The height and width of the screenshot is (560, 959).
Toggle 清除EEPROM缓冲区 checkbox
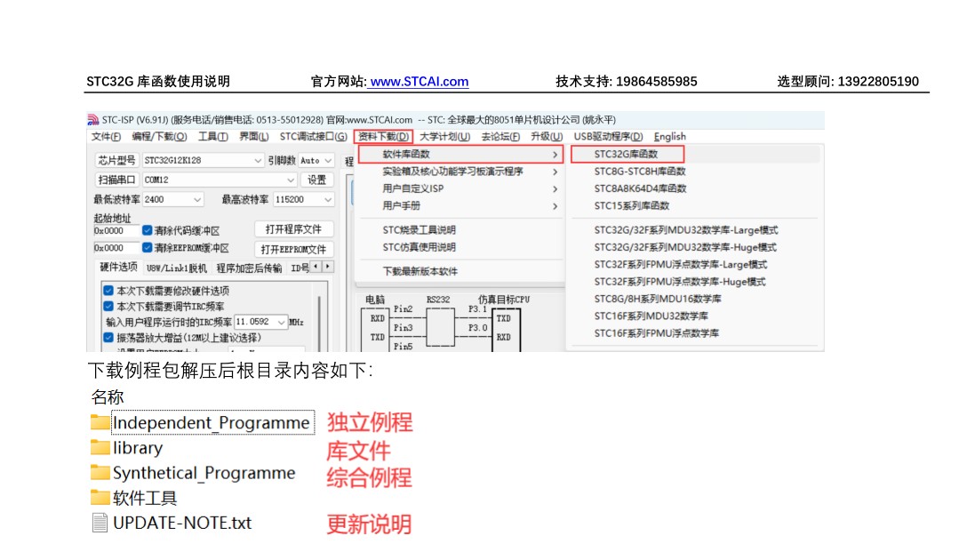[147, 248]
